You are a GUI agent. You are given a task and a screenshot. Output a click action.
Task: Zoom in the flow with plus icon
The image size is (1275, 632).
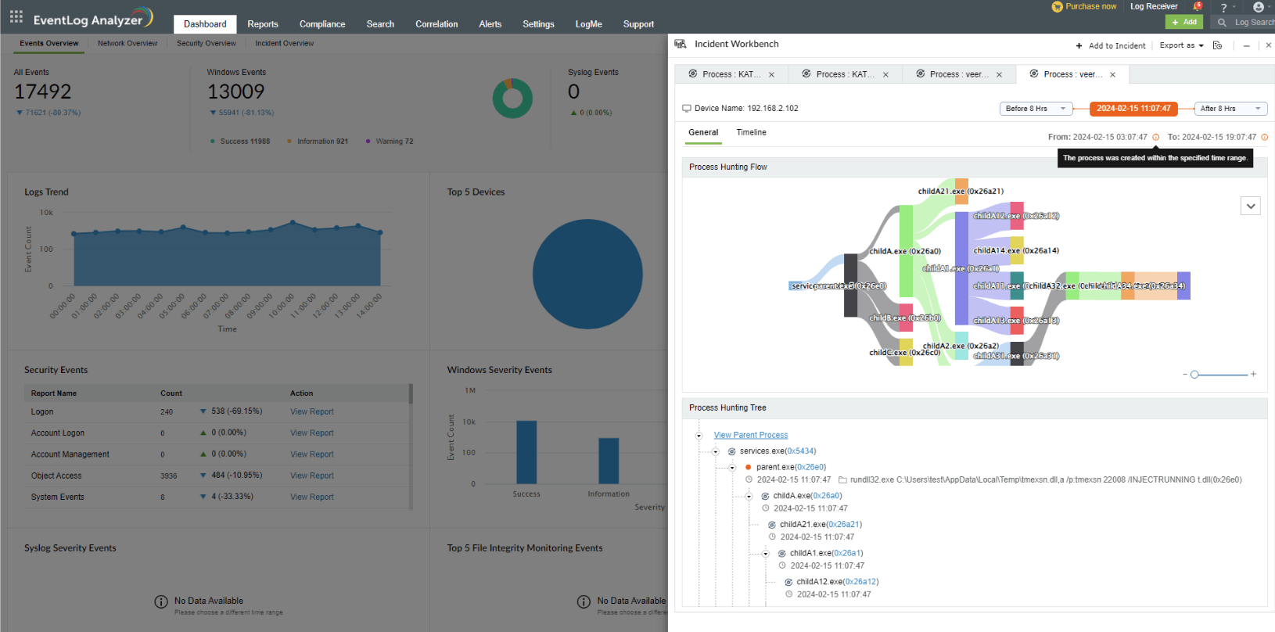click(x=1253, y=374)
